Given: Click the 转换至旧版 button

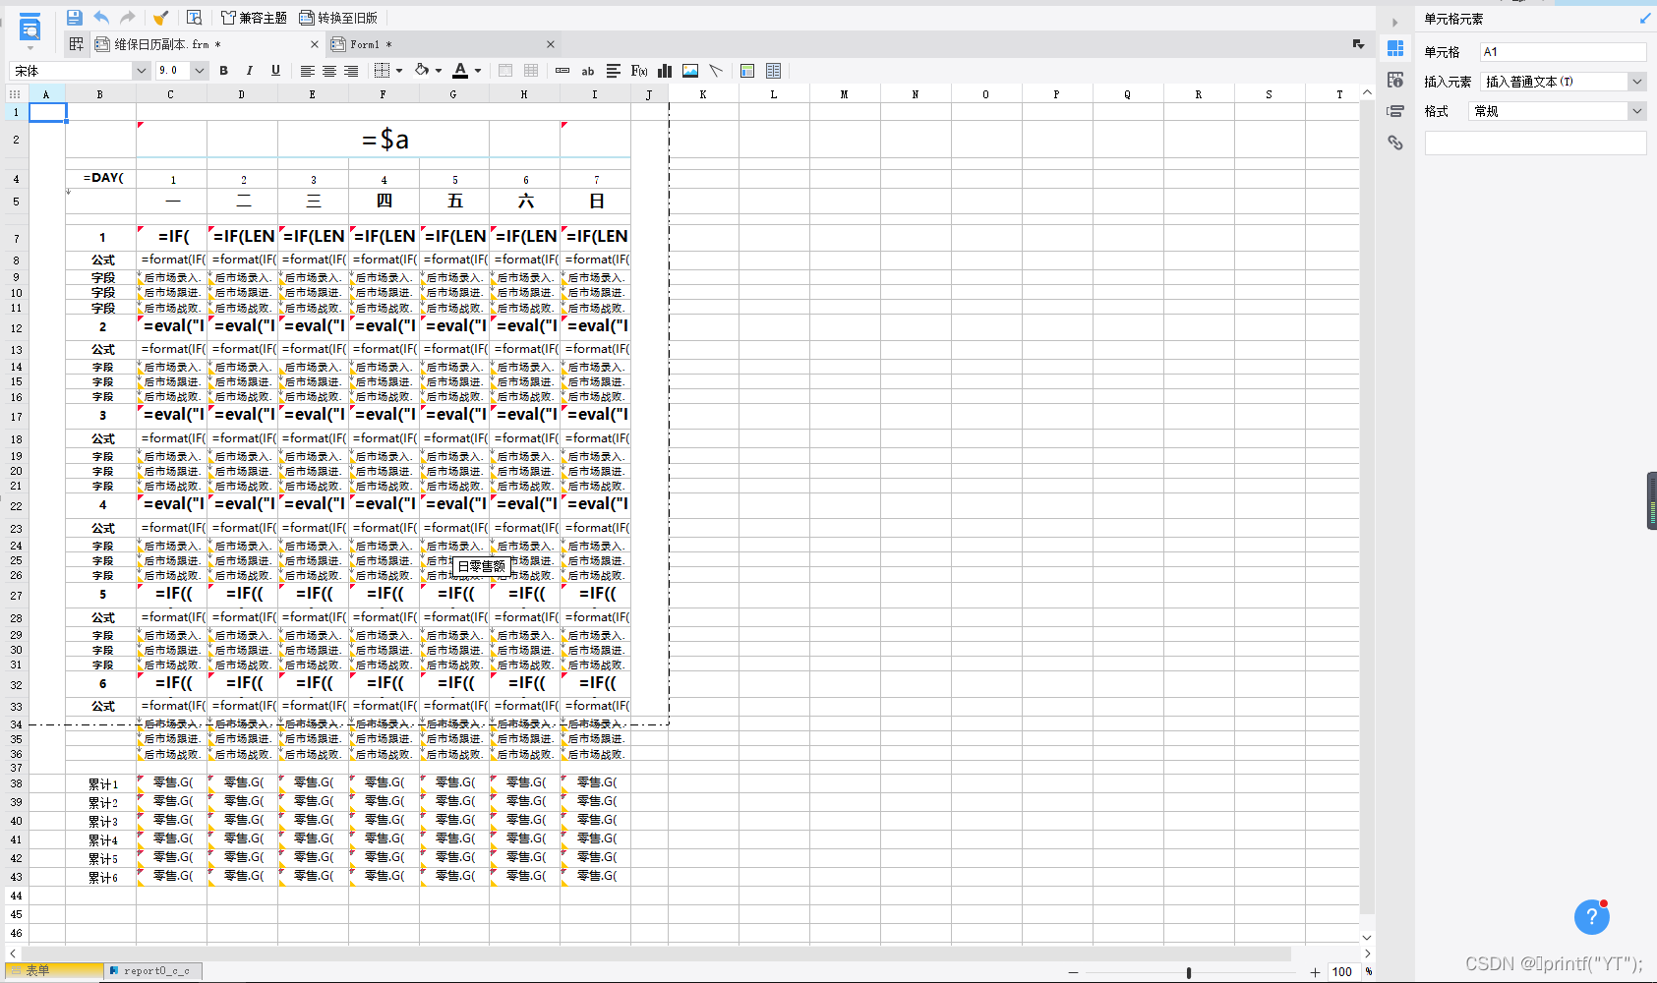Looking at the screenshot, I should (338, 18).
